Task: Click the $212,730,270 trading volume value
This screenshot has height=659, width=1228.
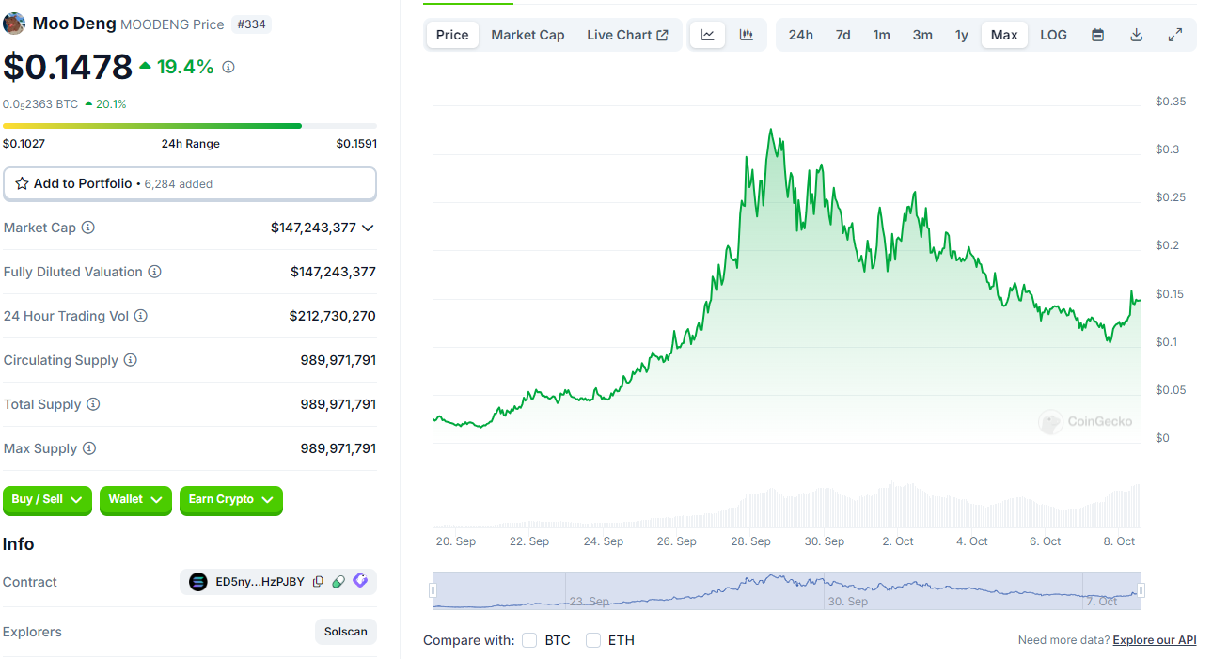Action: [x=333, y=316]
